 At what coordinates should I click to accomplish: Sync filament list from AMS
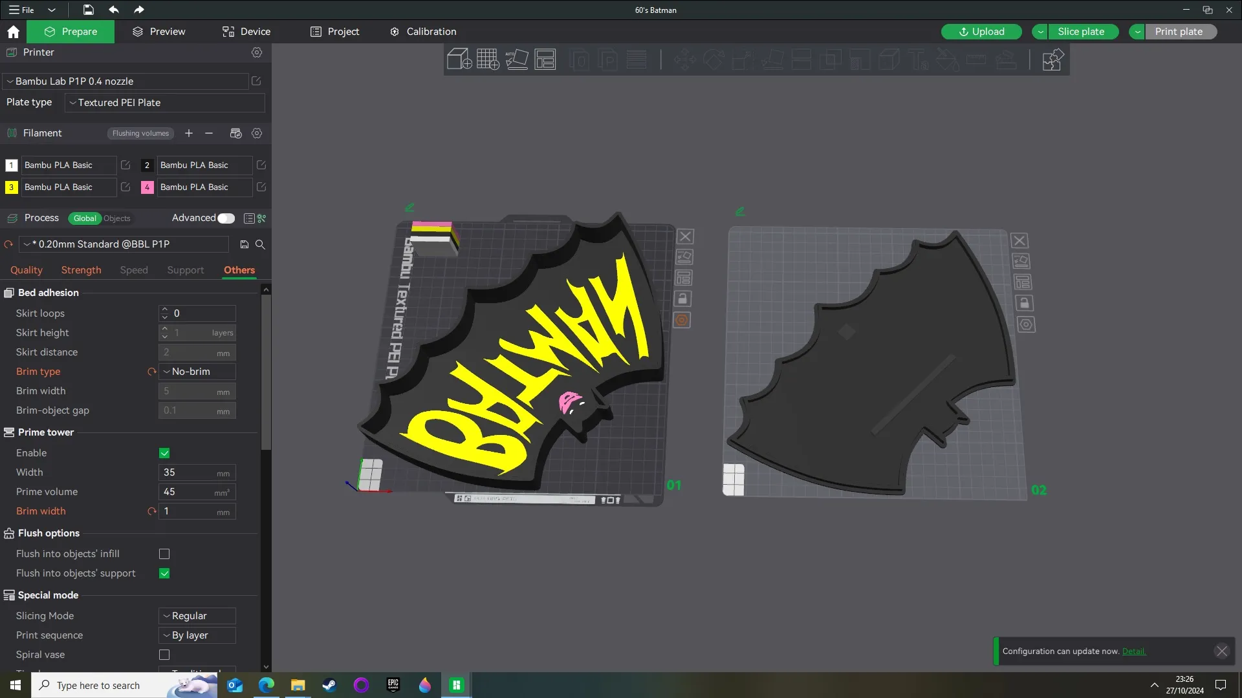235,133
